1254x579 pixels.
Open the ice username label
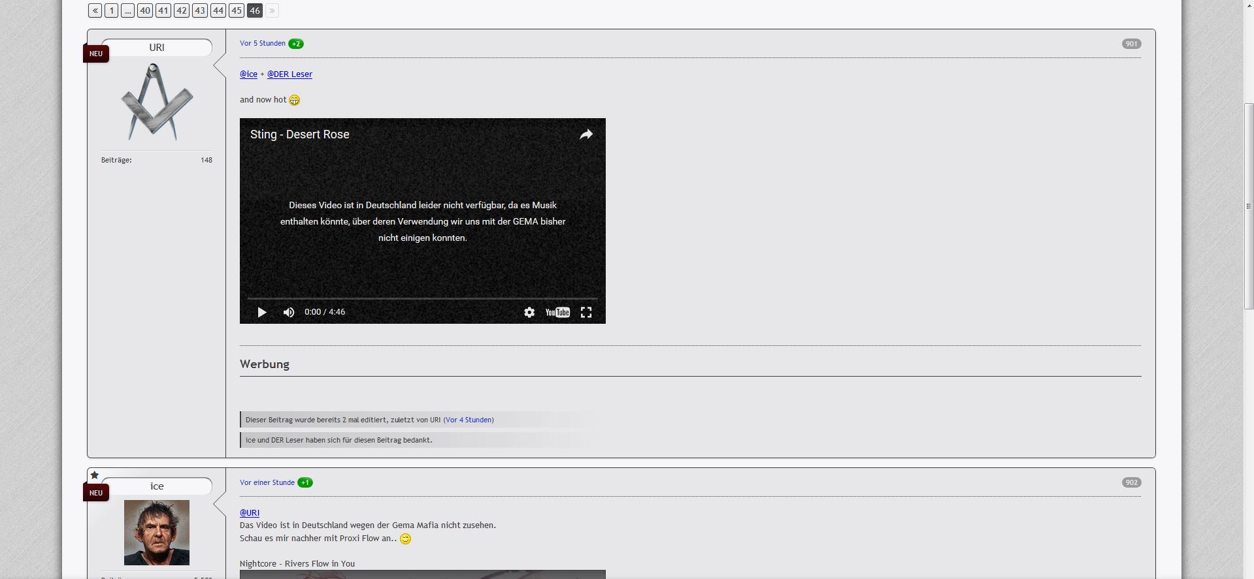157,486
